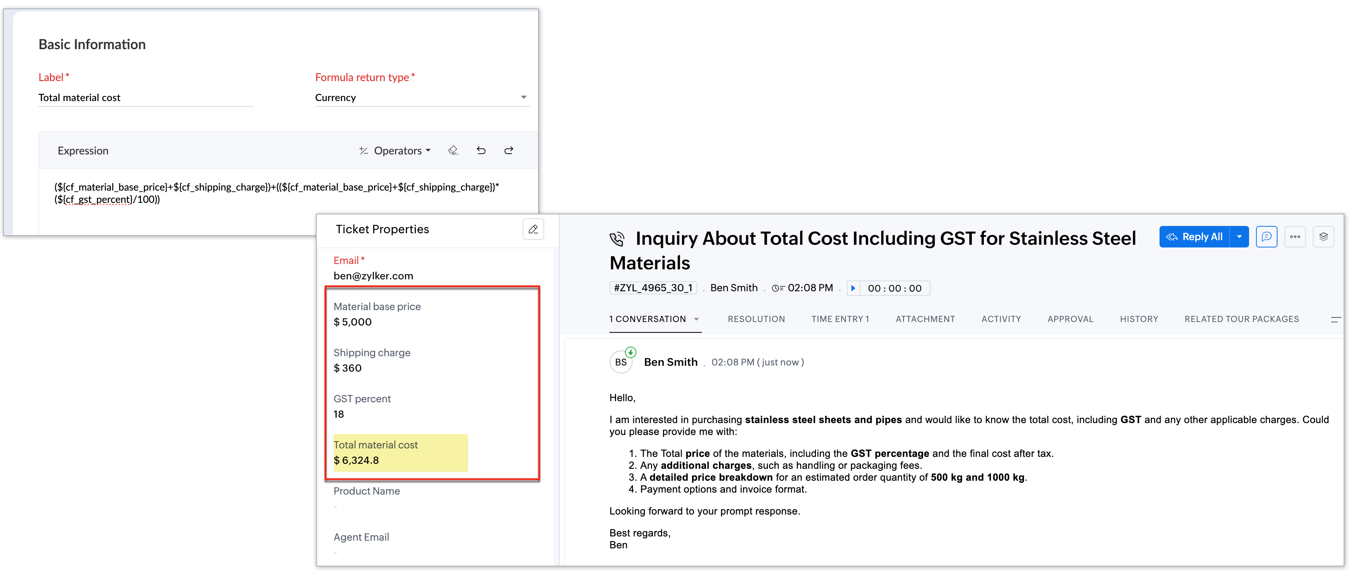Open the Time Entry 1 tab

(840, 319)
